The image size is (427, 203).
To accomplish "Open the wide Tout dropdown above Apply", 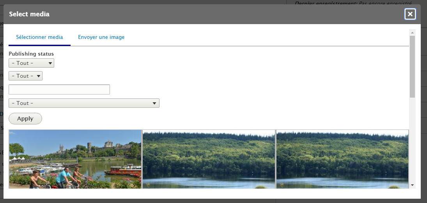I will 84,103.
